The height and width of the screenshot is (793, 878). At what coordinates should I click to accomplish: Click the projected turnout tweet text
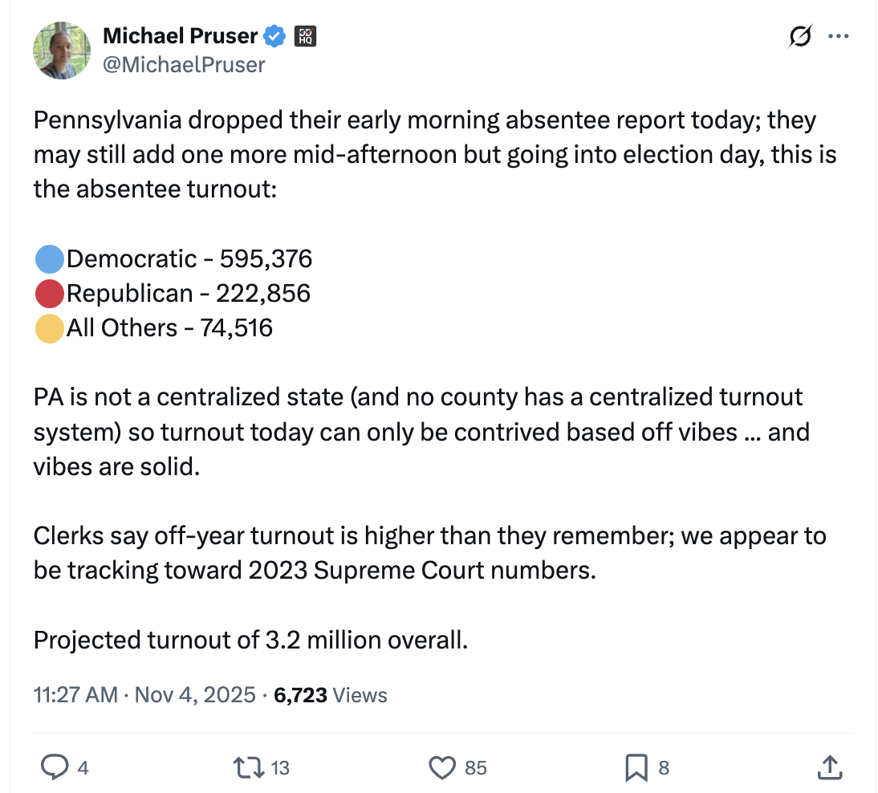[x=250, y=640]
